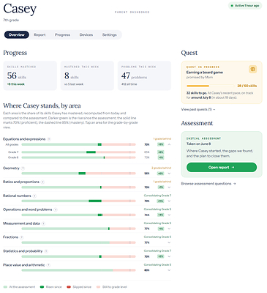Click the 'Taken on June 8' text
This screenshot has height=293, width=267.
point(198,144)
